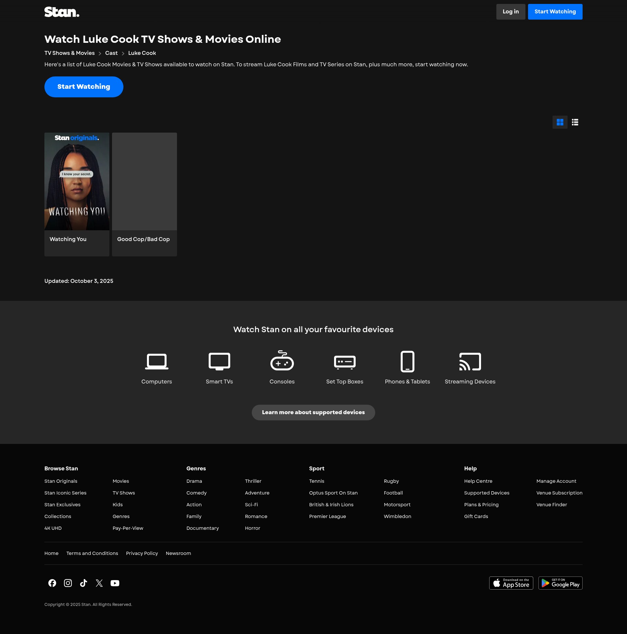Open British & Irish Lions link
The image size is (627, 634).
coord(331,505)
